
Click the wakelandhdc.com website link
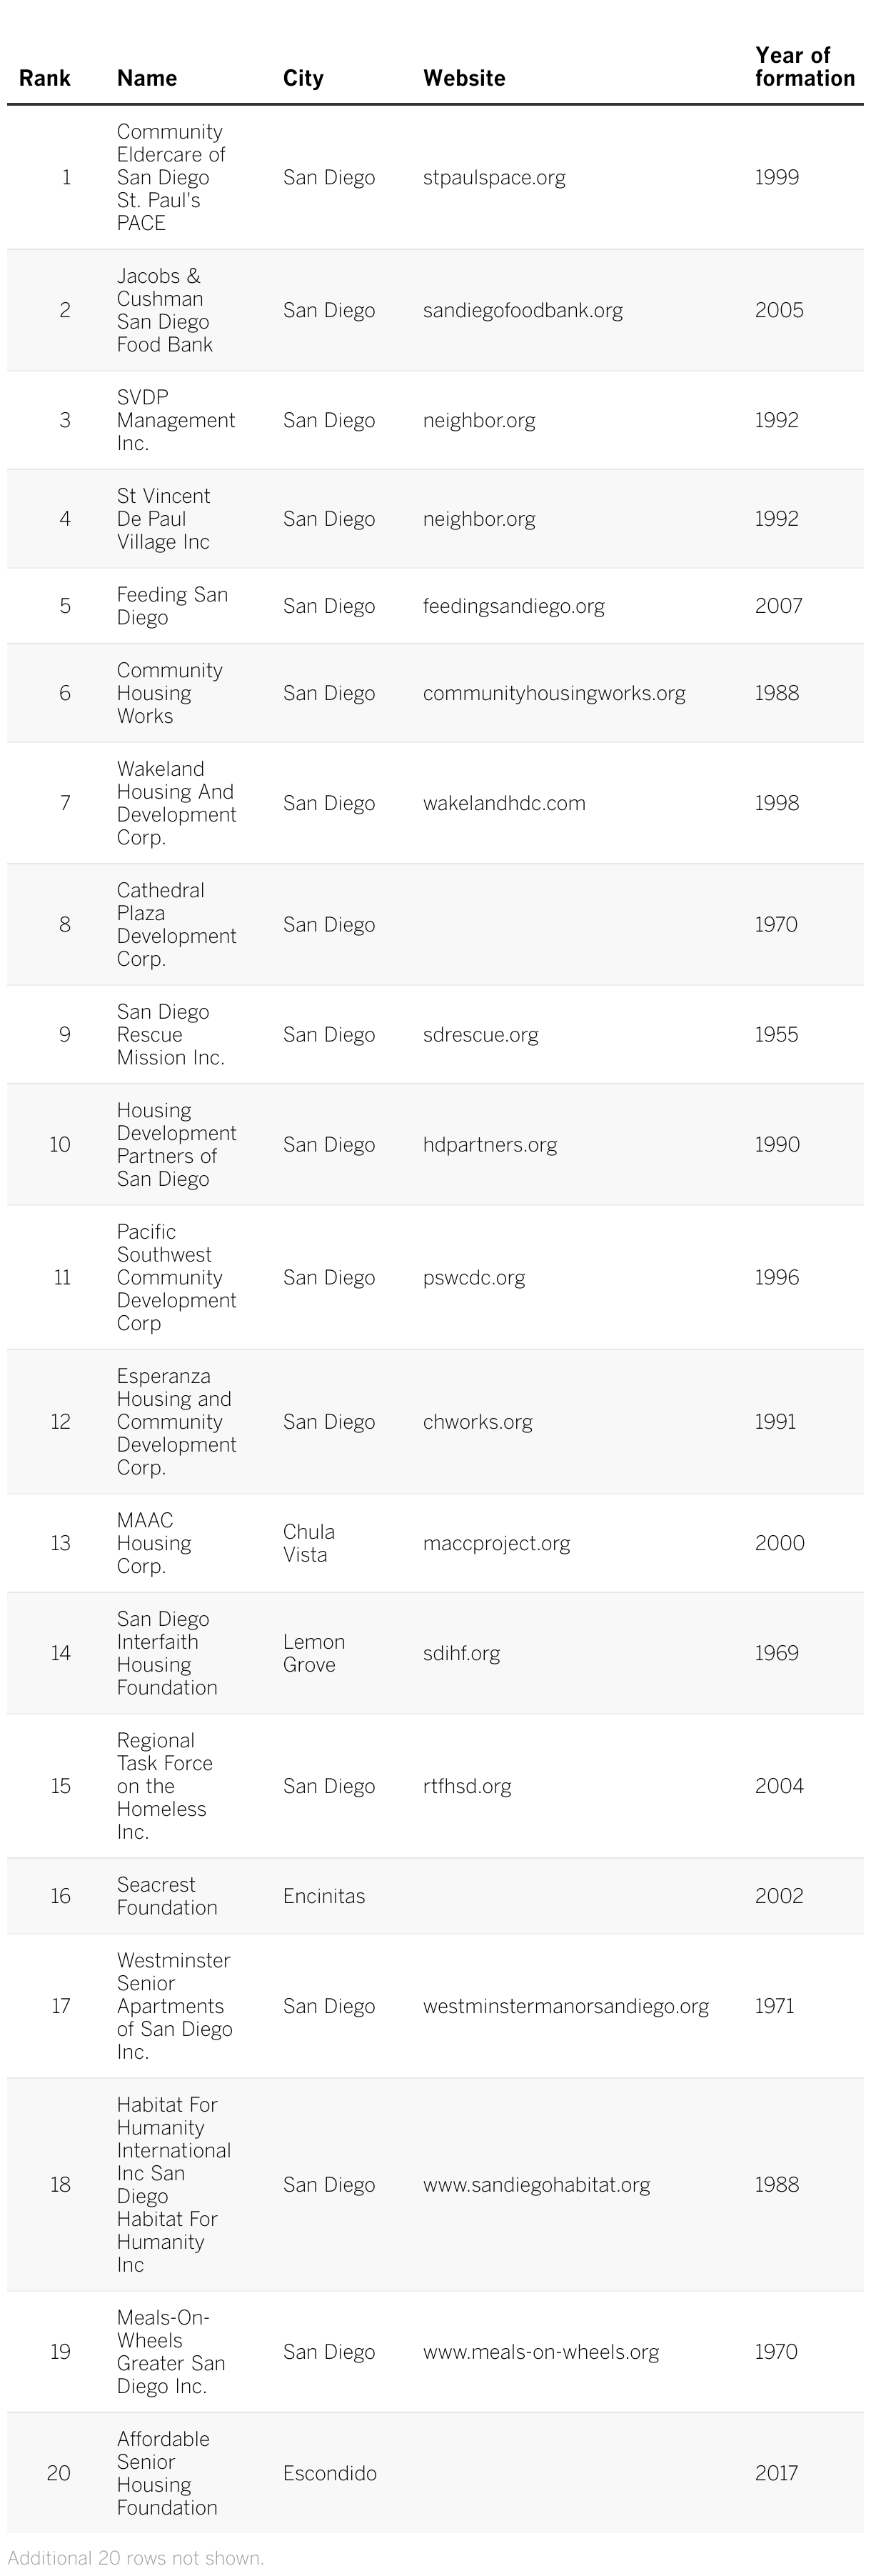pyautogui.click(x=503, y=803)
